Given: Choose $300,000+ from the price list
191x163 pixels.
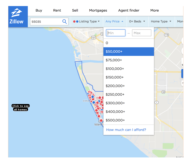Looking at the screenshot, I should (128, 103).
